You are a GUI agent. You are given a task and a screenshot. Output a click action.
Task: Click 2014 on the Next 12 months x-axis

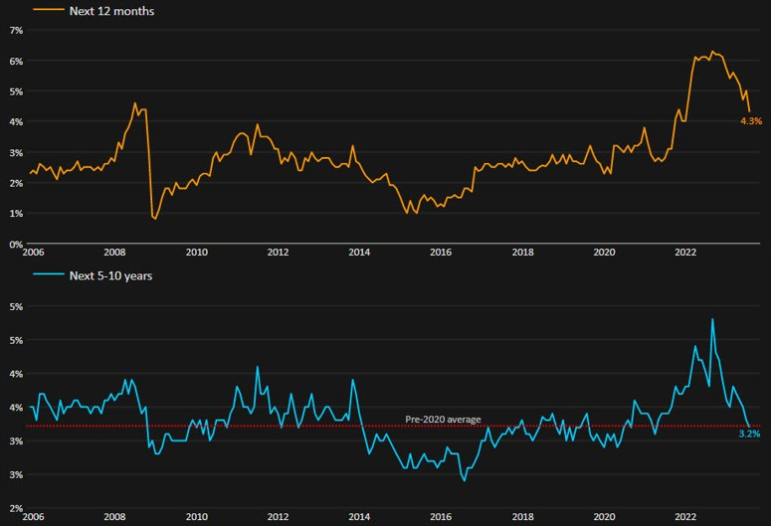(x=359, y=254)
